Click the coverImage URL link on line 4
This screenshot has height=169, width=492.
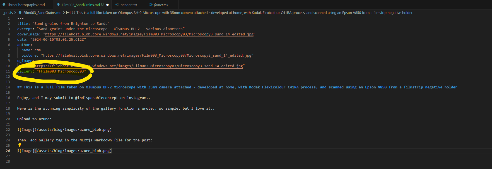[x=149, y=34]
